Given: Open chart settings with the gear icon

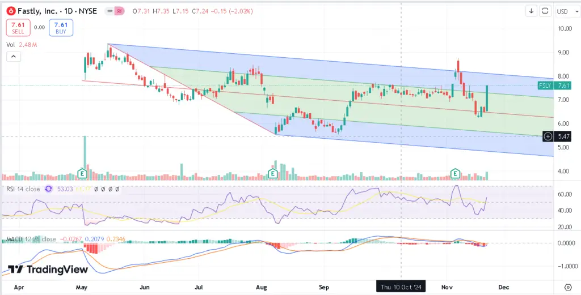Looking at the screenshot, I should 568,287.
